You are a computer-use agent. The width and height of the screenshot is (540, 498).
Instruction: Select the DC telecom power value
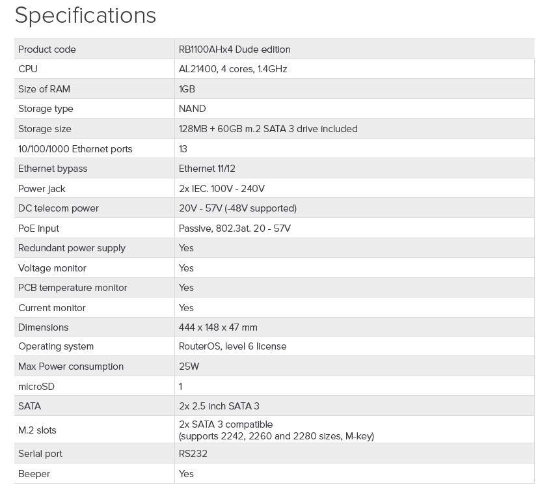point(237,208)
